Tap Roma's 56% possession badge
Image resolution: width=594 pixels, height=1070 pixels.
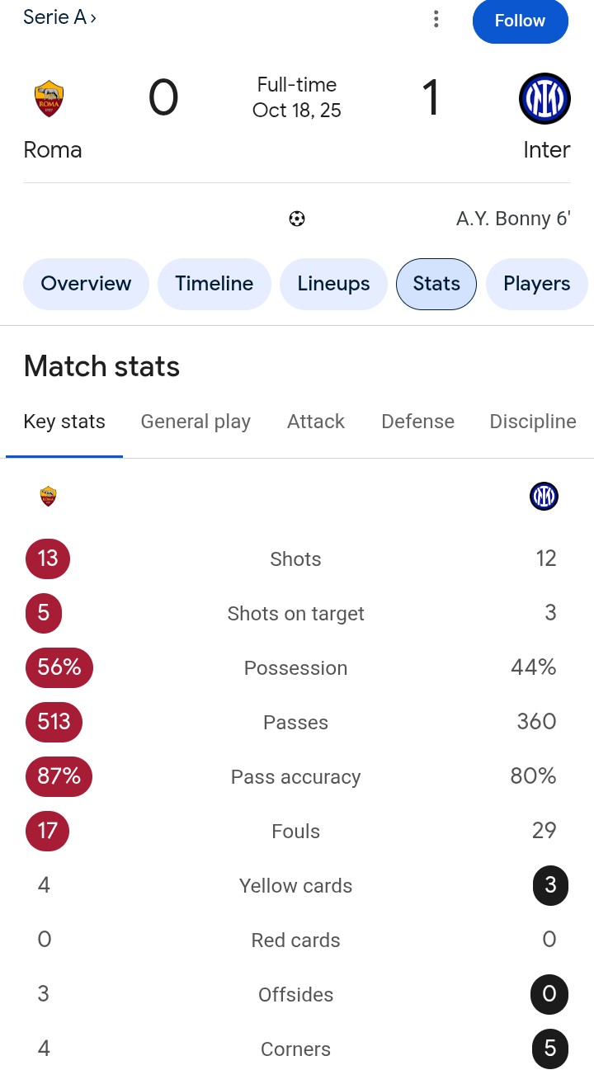pos(59,667)
